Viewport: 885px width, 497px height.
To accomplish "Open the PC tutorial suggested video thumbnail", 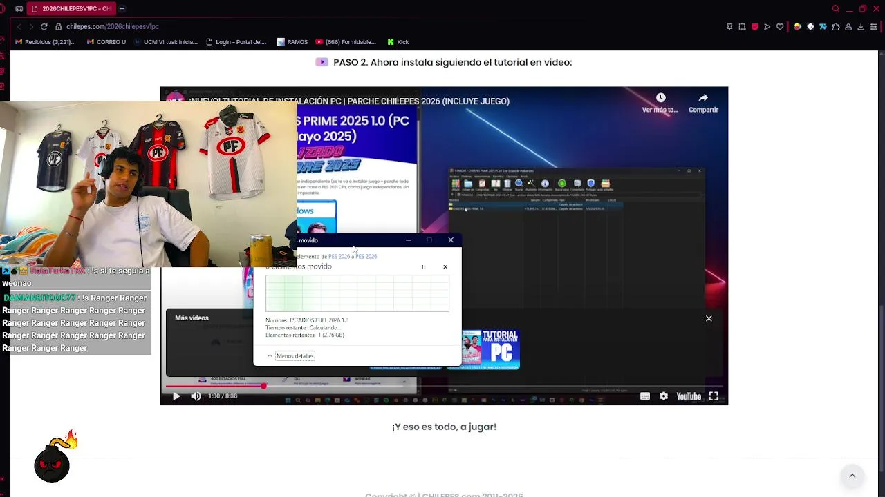I will tap(490, 349).
